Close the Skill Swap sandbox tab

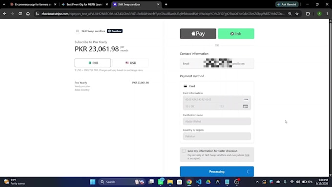click(158, 4)
